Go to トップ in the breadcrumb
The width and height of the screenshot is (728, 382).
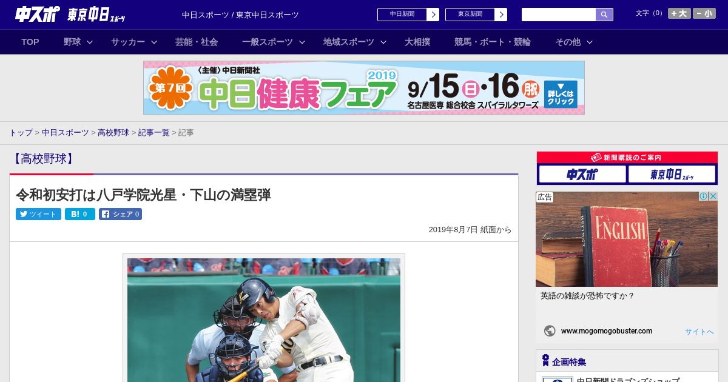click(21, 132)
